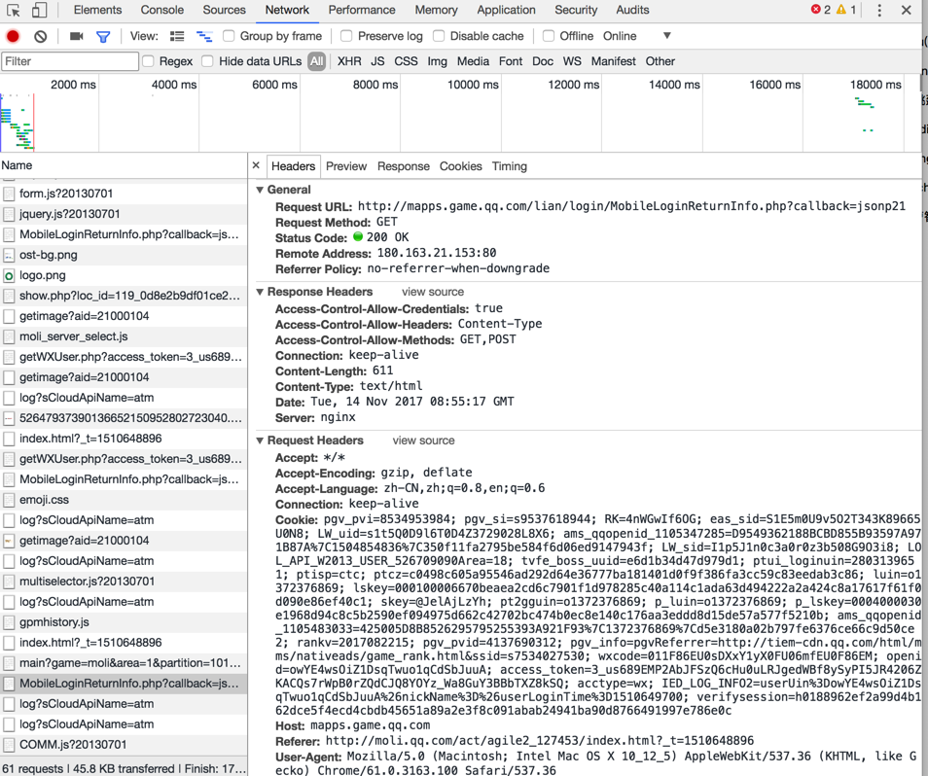
Task: Open the Console panel tab
Action: pyautogui.click(x=162, y=10)
